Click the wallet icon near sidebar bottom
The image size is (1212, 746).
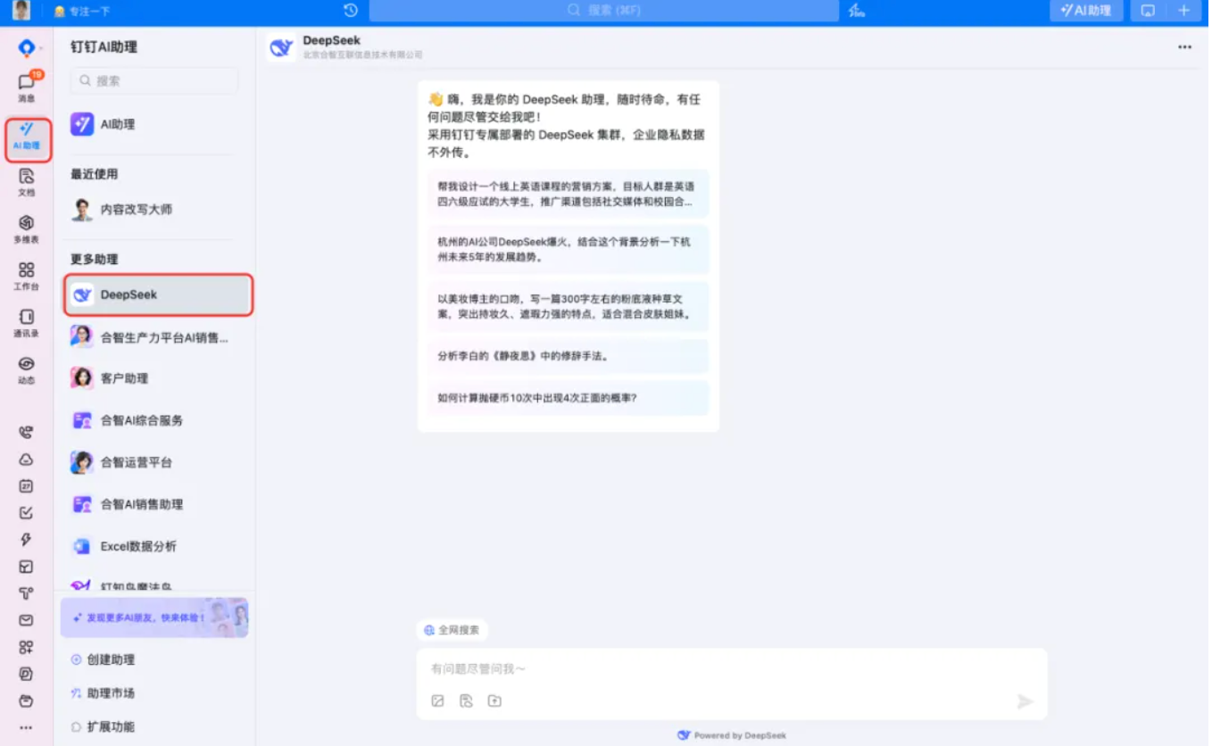tap(26, 700)
